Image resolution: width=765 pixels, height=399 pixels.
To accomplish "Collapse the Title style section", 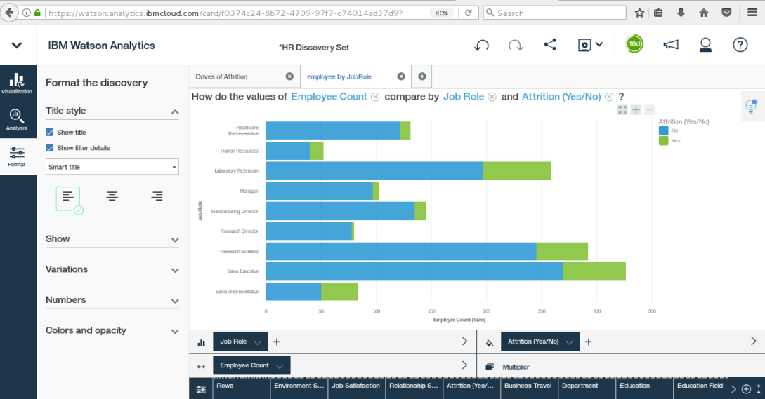I will pyautogui.click(x=175, y=112).
